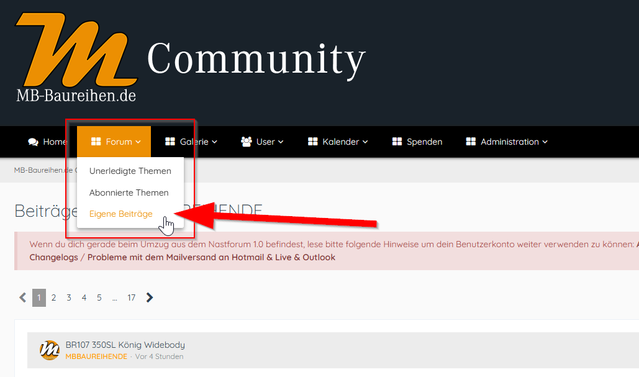
Task: Click the Spenden grid icon
Action: pyautogui.click(x=397, y=142)
